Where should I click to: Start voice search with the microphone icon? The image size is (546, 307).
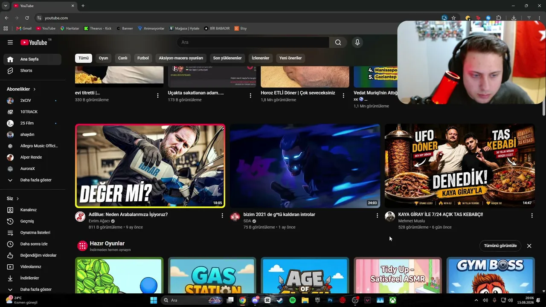357,42
